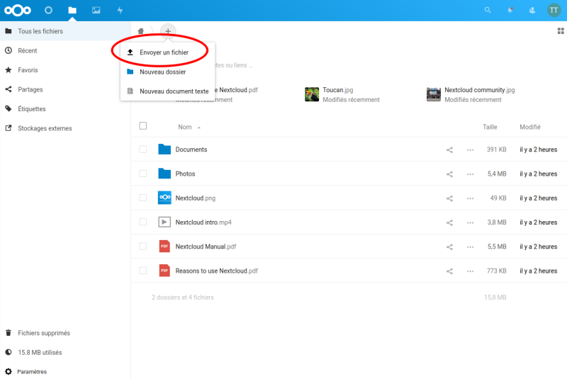Open the Photos gallery app icon
Image resolution: width=567 pixels, height=379 pixels.
(96, 11)
